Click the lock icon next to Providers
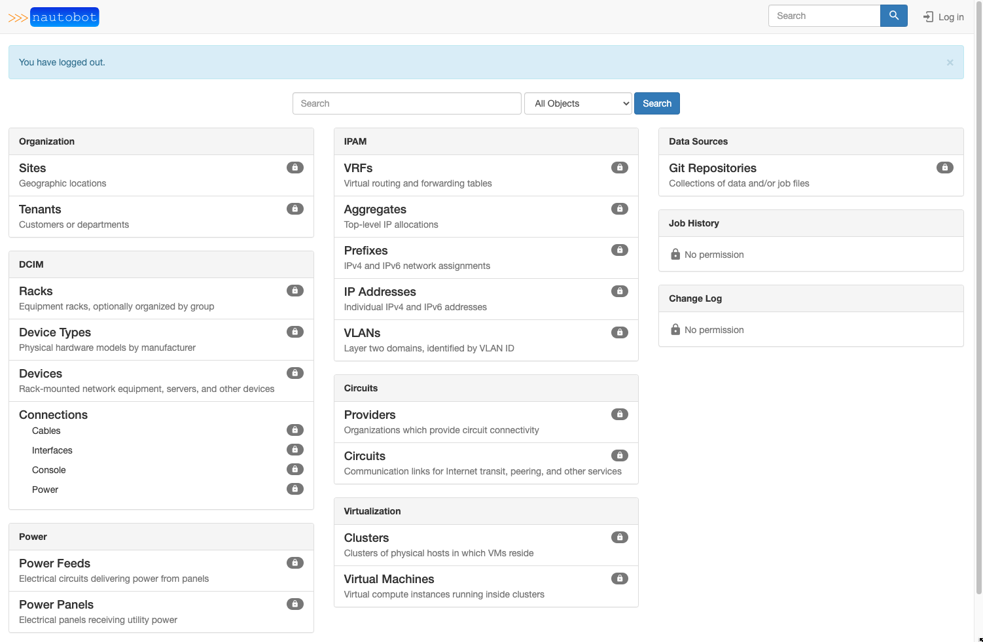Screen dimensions: 983x642 click(x=619, y=414)
